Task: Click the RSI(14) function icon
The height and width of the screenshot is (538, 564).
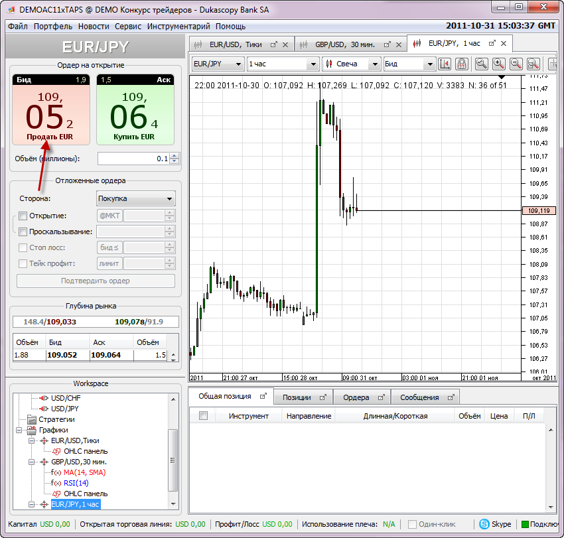Action: (56, 483)
